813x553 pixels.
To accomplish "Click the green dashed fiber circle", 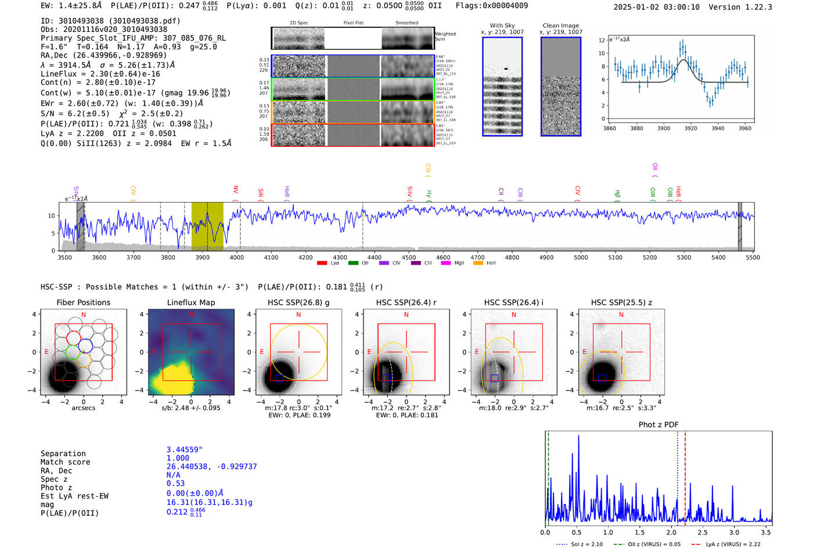I will [x=72, y=352].
